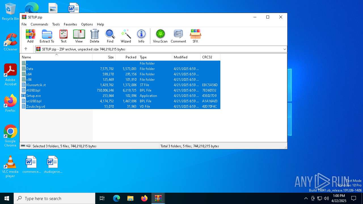Sort by Name column header

(56, 57)
